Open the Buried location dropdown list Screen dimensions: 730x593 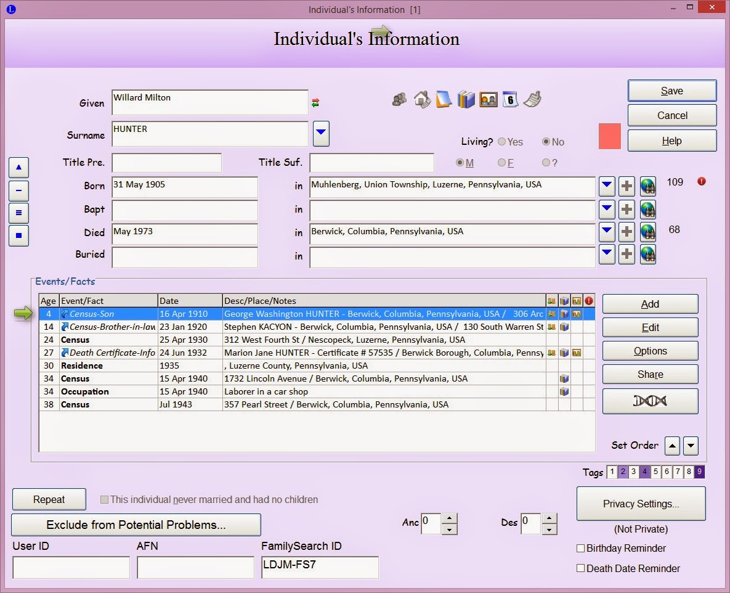coord(607,255)
